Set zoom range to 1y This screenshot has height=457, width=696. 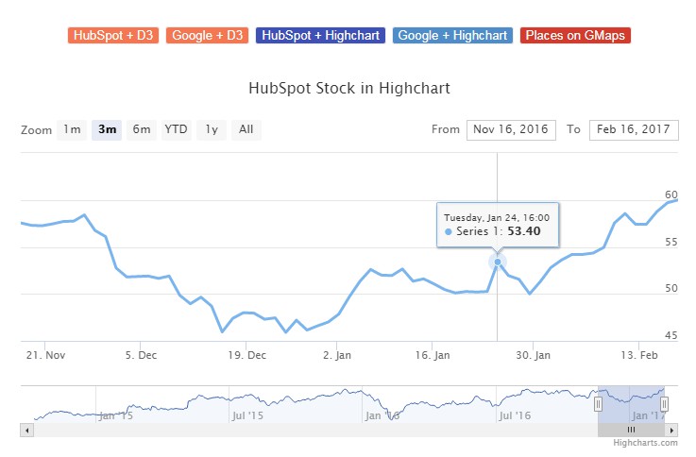tap(211, 129)
